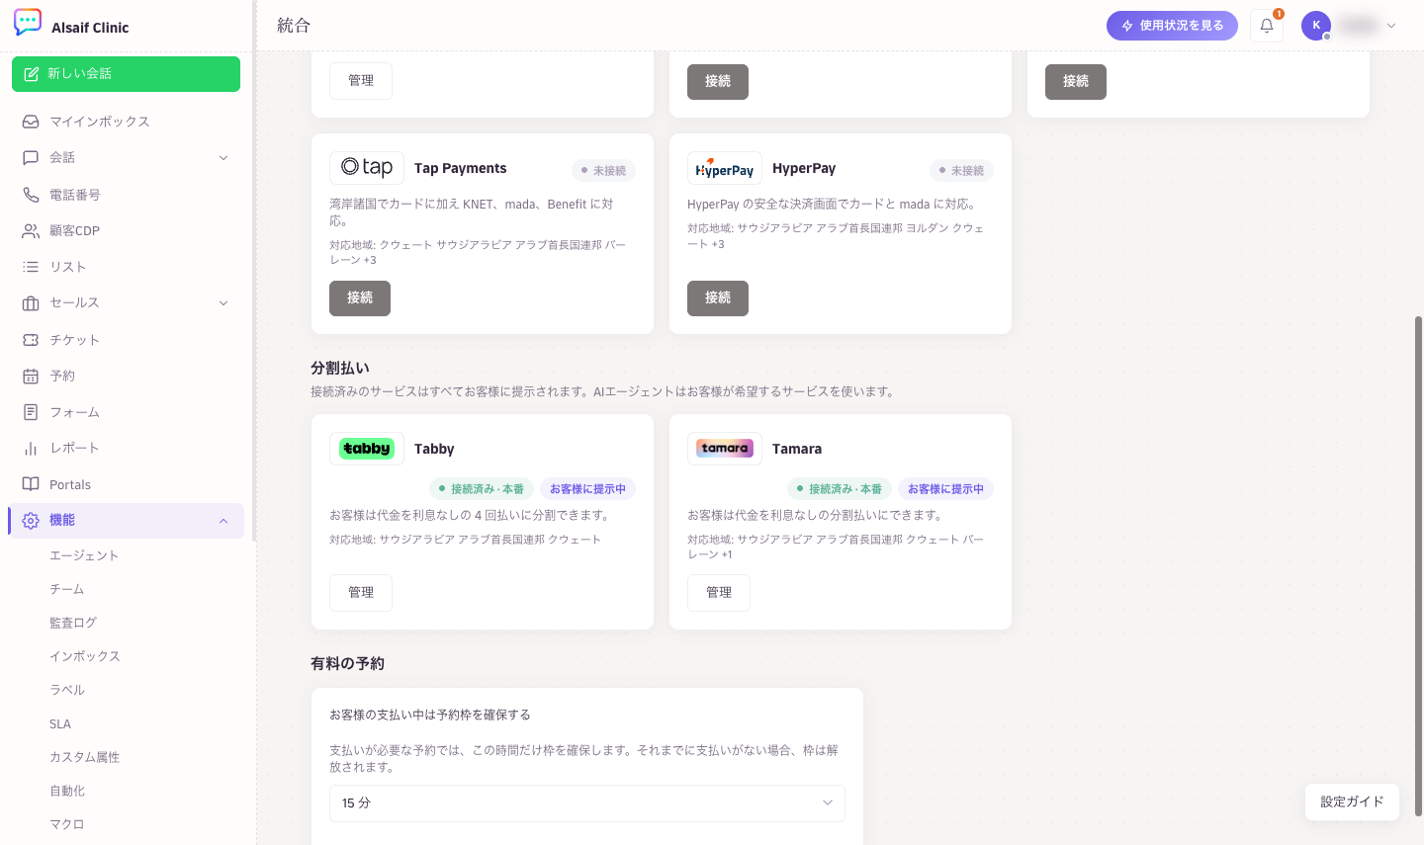Click the 予約 calendar icon

pyautogui.click(x=31, y=376)
